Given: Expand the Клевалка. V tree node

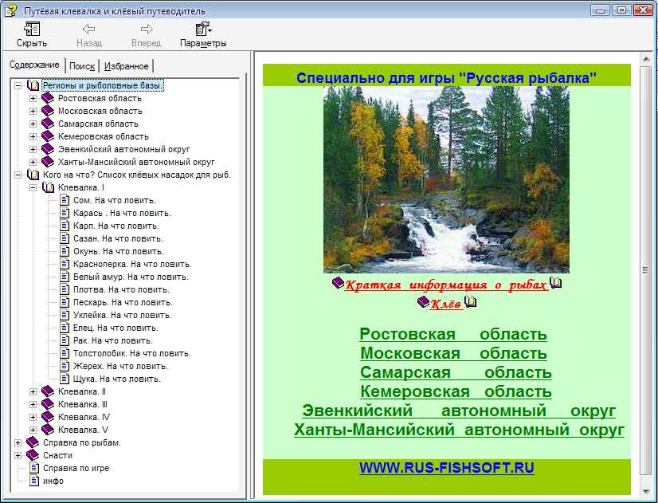Looking at the screenshot, I should pyautogui.click(x=33, y=430).
